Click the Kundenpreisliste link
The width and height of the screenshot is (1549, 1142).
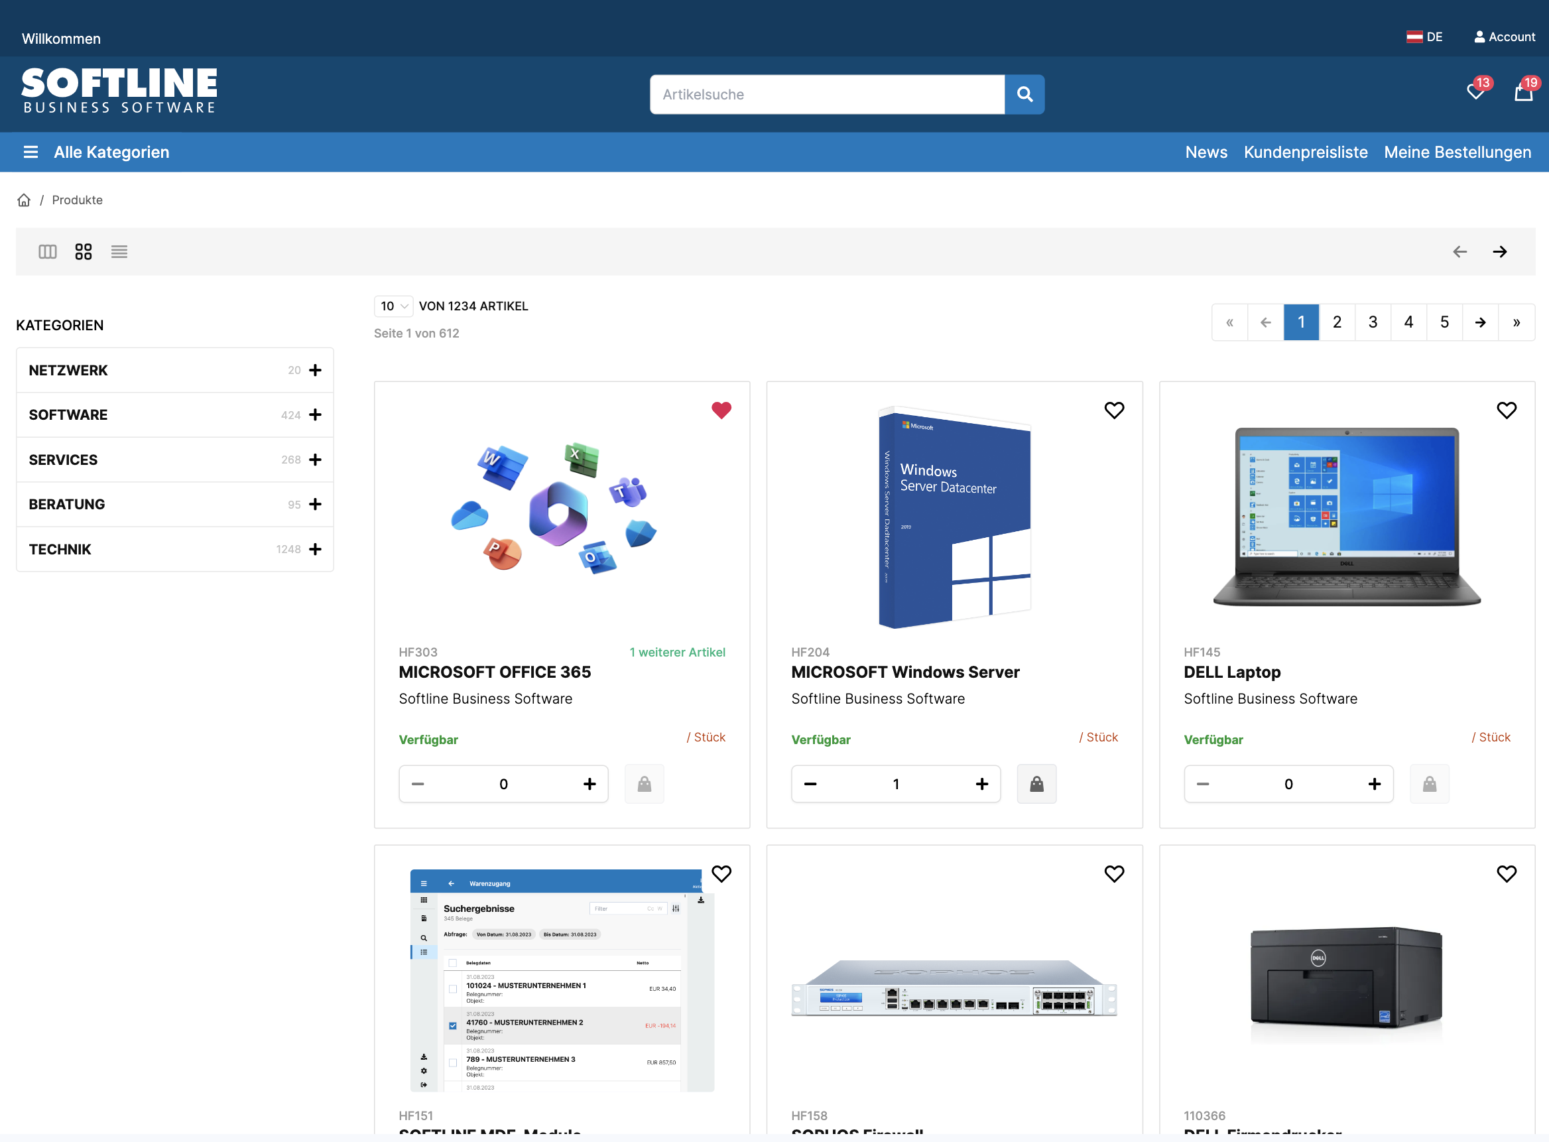(x=1305, y=152)
